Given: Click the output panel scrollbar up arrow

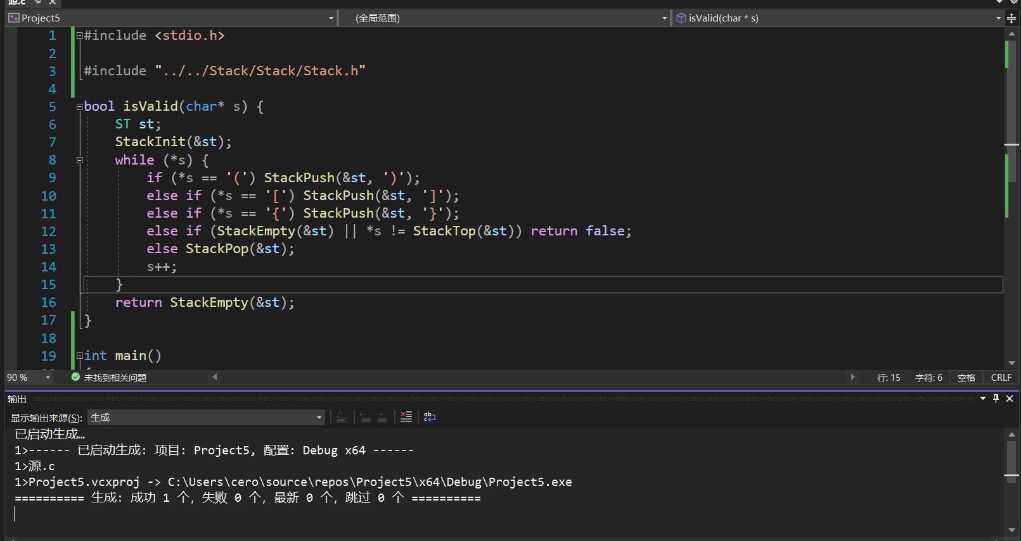Looking at the screenshot, I should point(1011,434).
